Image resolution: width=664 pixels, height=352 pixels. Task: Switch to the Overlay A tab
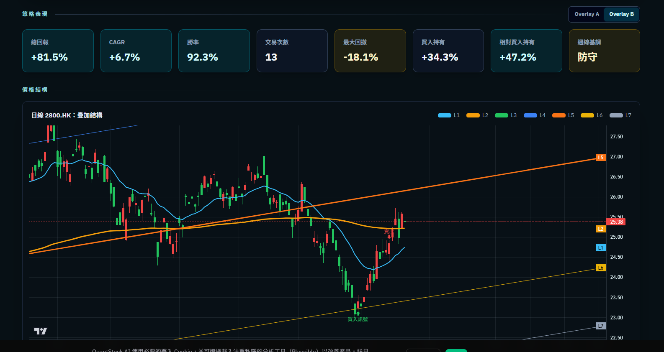tap(587, 14)
